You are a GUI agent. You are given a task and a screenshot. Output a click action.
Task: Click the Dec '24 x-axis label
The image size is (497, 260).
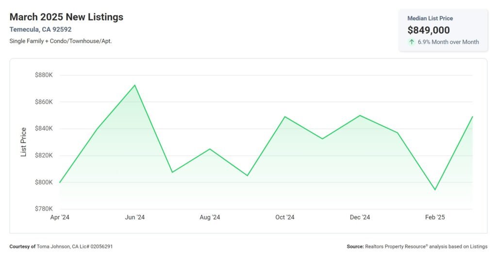(360, 217)
